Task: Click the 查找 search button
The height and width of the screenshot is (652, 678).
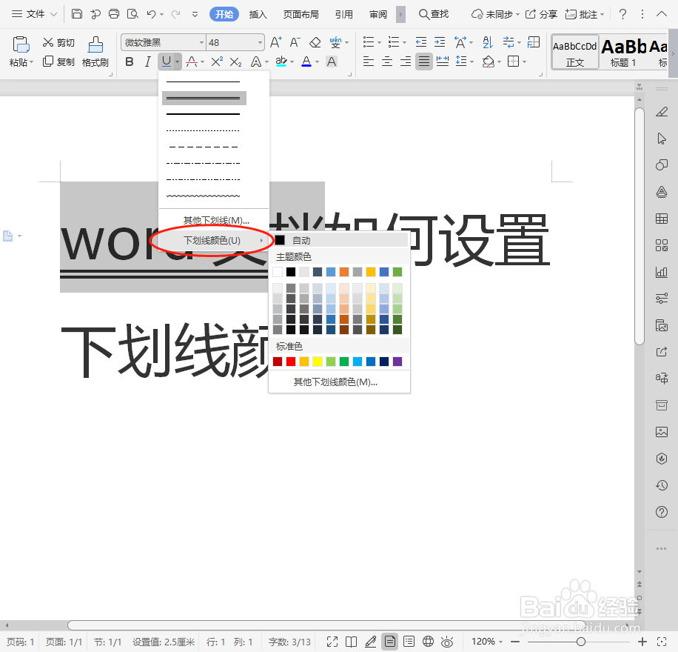Action: click(x=434, y=14)
